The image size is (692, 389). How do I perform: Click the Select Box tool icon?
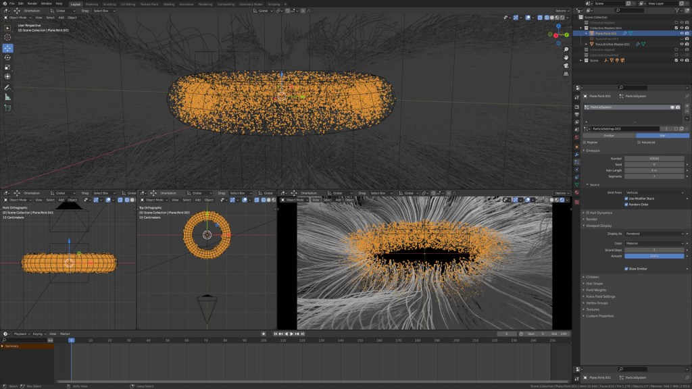click(x=7, y=28)
